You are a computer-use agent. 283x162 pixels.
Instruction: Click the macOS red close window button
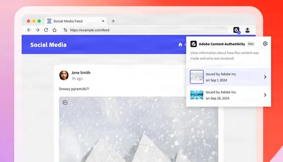(x=29, y=21)
